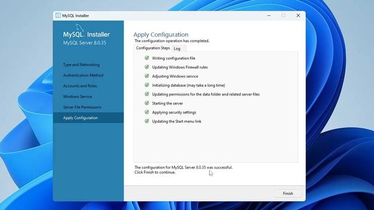Go to Server File Permissions step
This screenshot has height=210, width=374.
coord(82,107)
